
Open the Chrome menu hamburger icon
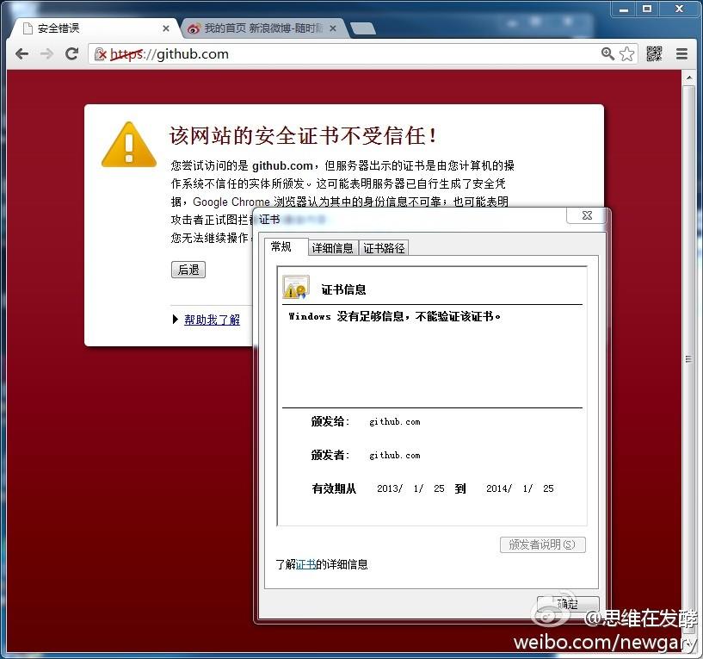(681, 53)
